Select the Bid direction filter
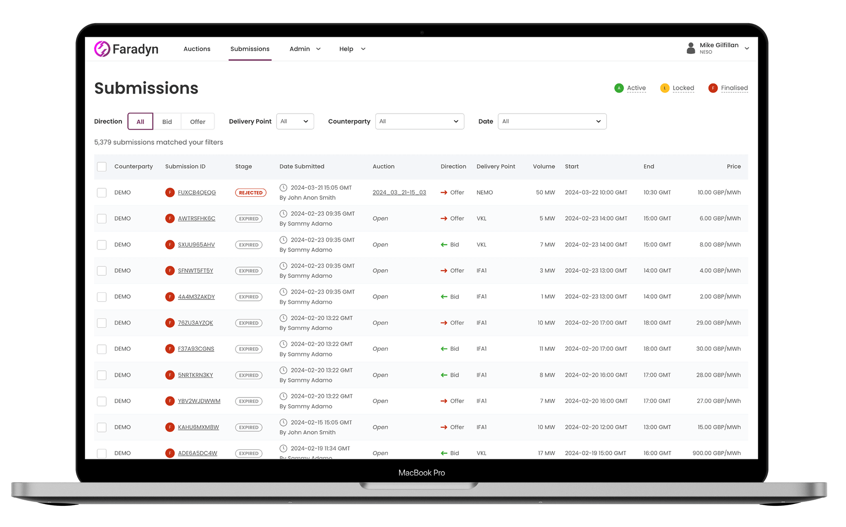 click(167, 121)
